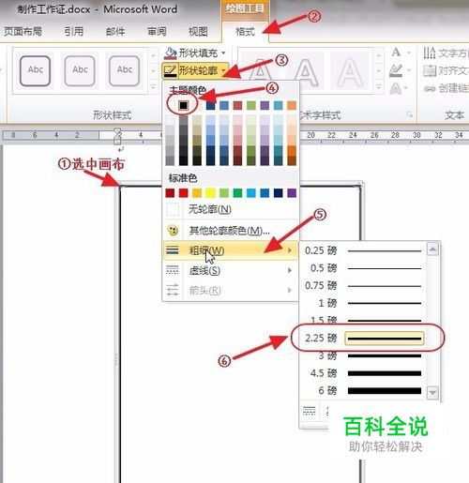
Task: Open the 虚线(S) submenu
Action: (x=231, y=270)
